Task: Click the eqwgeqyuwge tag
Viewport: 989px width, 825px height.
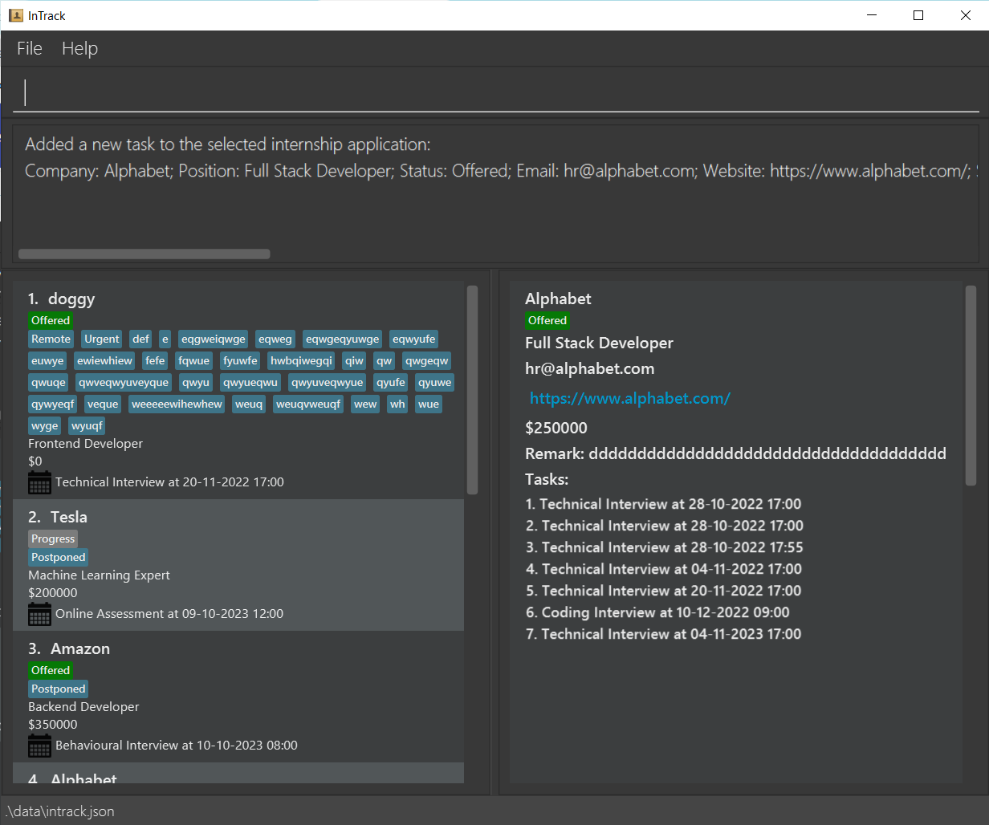Action: pos(343,339)
